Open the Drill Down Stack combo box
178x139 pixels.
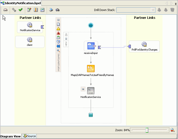click(x=136, y=10)
